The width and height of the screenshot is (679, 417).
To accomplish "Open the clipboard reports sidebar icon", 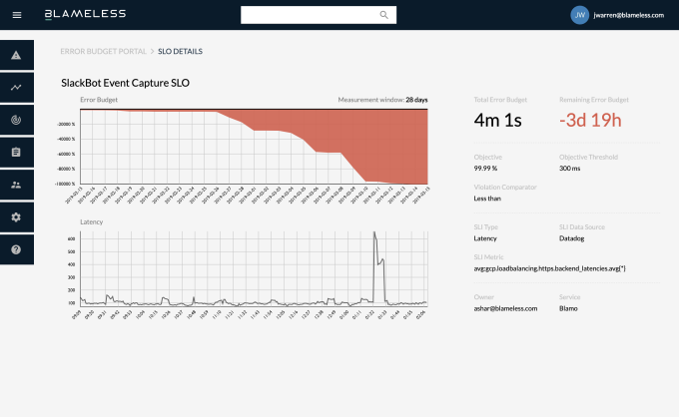I will (16, 152).
